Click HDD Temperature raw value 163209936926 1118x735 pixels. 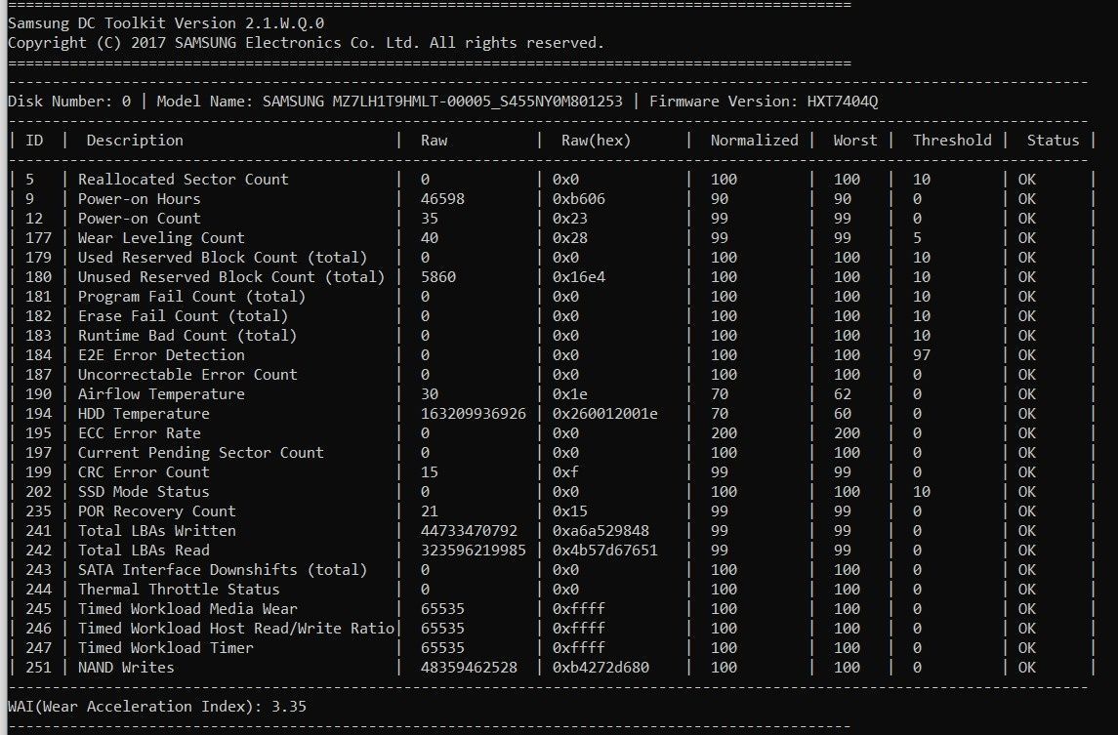(x=473, y=414)
